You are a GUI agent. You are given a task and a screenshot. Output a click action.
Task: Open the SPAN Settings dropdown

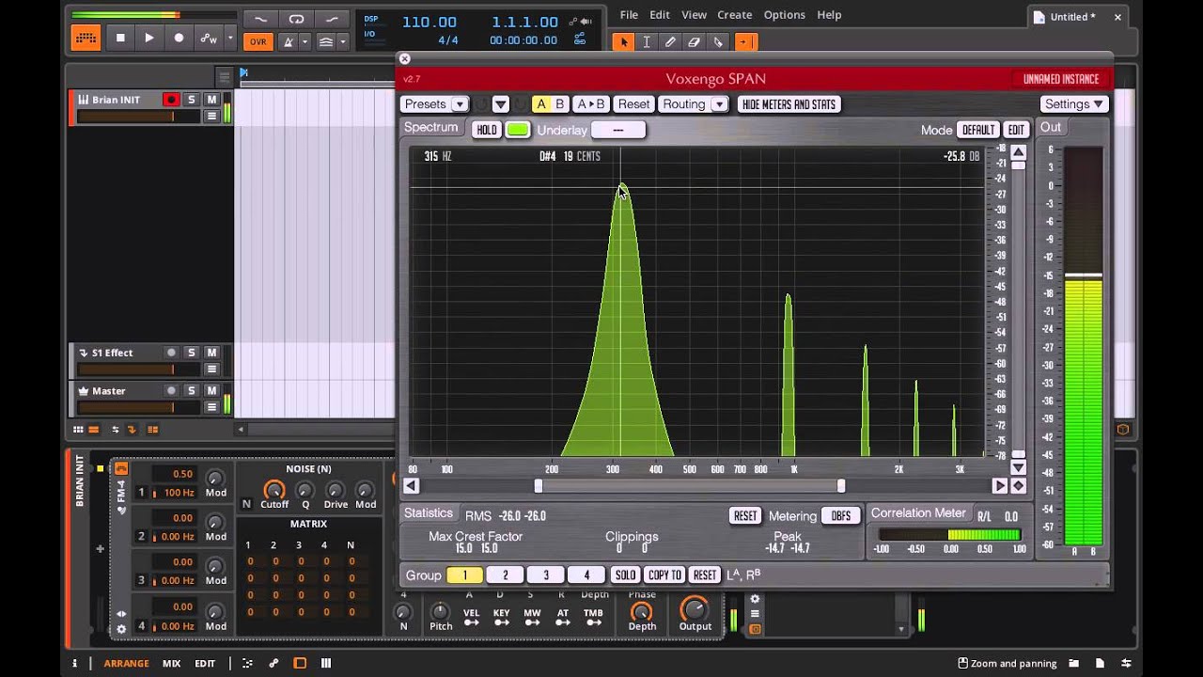[1074, 104]
